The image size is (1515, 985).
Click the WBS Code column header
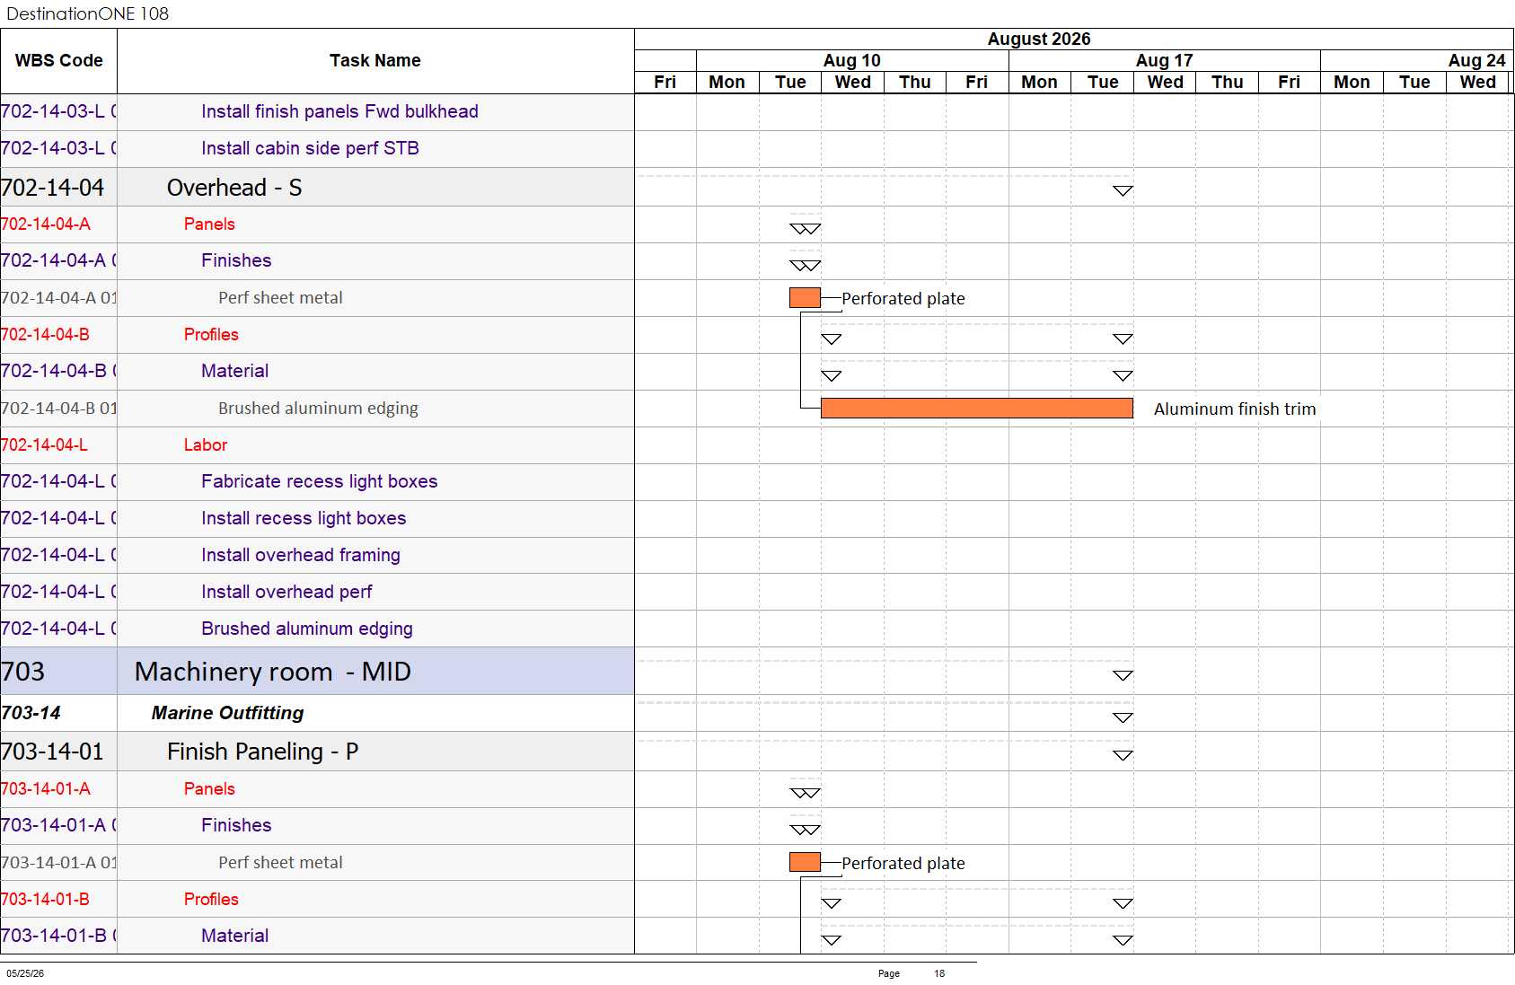point(58,61)
